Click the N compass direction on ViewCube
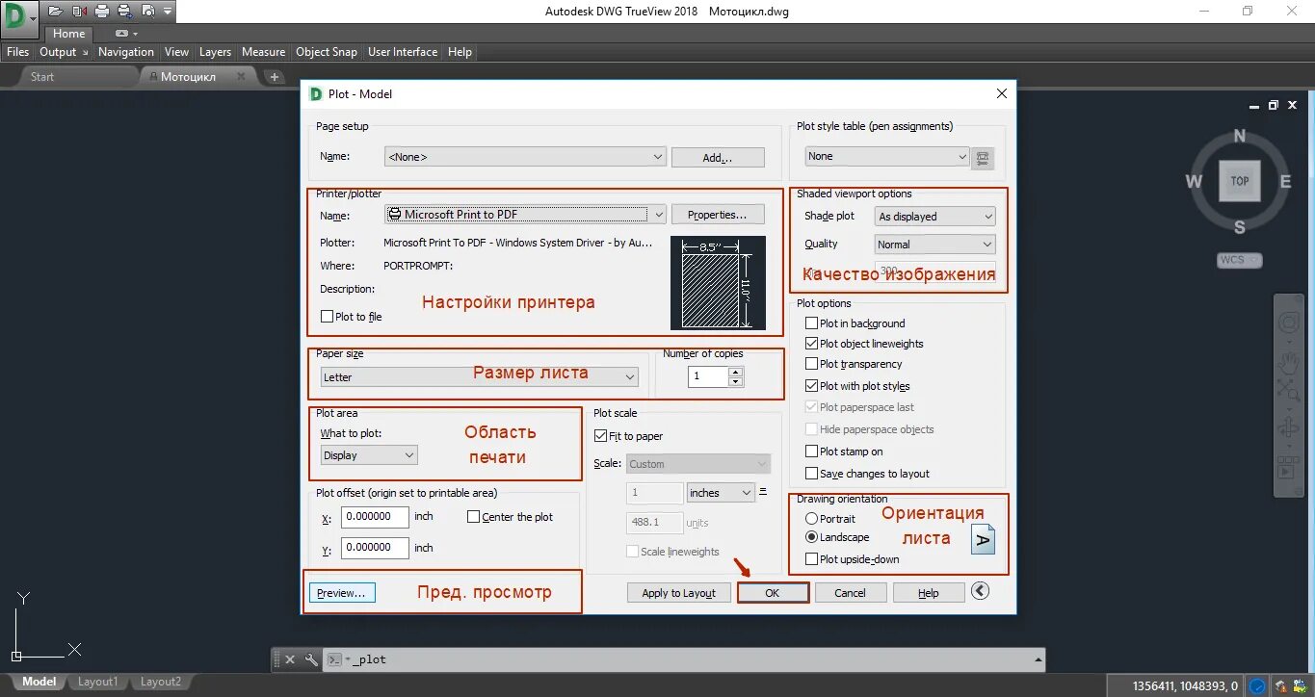The image size is (1315, 697). [1240, 136]
